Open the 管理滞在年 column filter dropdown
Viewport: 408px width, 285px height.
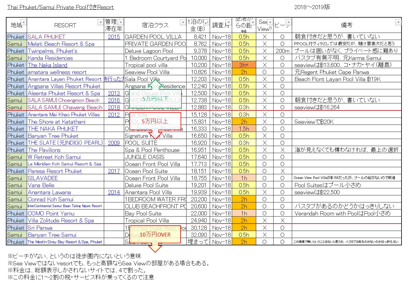(121, 22)
